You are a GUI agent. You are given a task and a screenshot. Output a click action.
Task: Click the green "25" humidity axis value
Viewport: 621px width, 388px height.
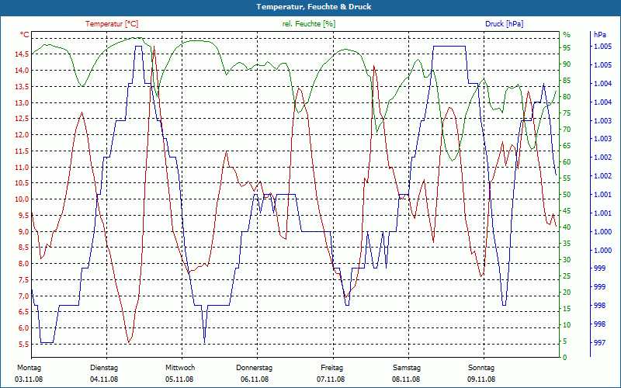click(567, 276)
